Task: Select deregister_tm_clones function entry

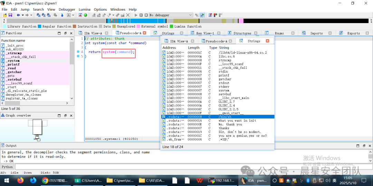Action: tap(35, 95)
